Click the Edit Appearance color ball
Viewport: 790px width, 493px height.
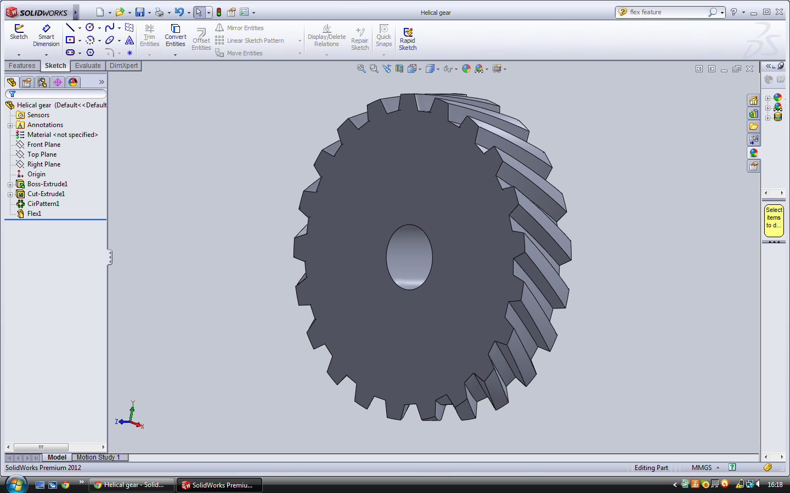[466, 68]
